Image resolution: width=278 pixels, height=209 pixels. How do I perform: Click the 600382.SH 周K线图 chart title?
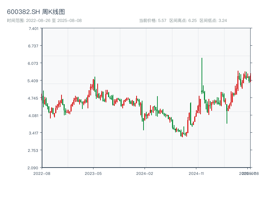pyautogui.click(x=36, y=12)
